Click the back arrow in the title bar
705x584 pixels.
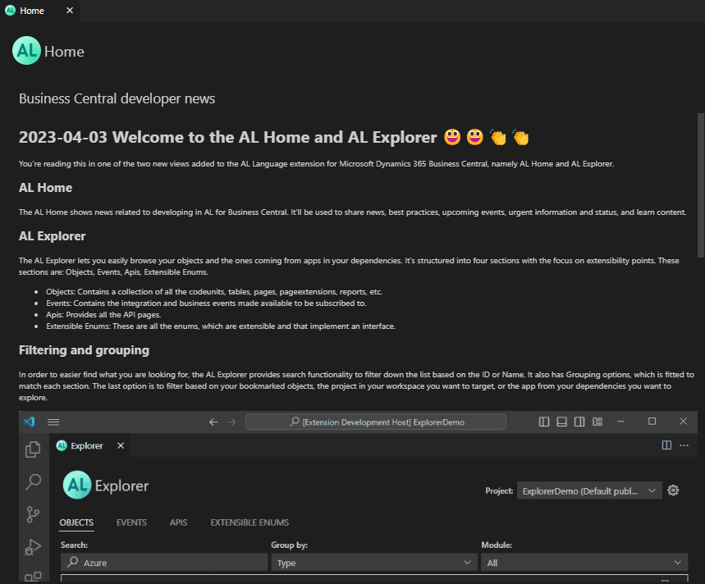click(x=213, y=422)
